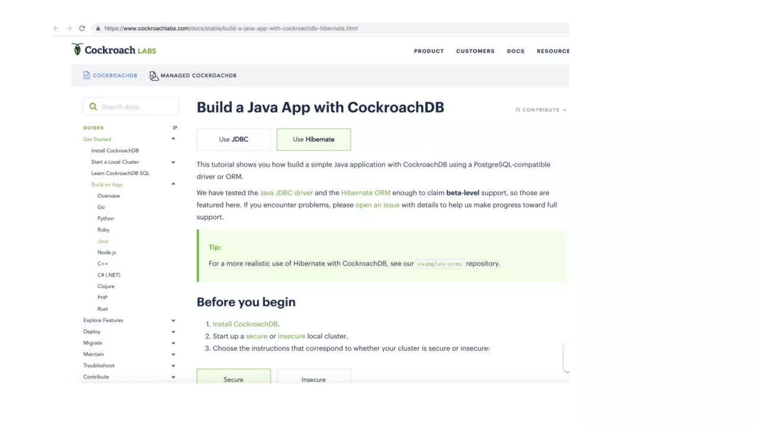Open Build an App sidebar heading
Image resolution: width=758 pixels, height=426 pixels.
[107, 184]
